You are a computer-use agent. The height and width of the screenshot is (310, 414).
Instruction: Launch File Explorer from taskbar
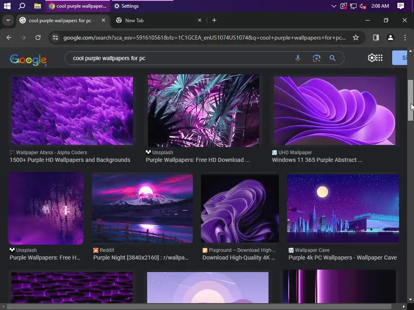click(x=38, y=6)
